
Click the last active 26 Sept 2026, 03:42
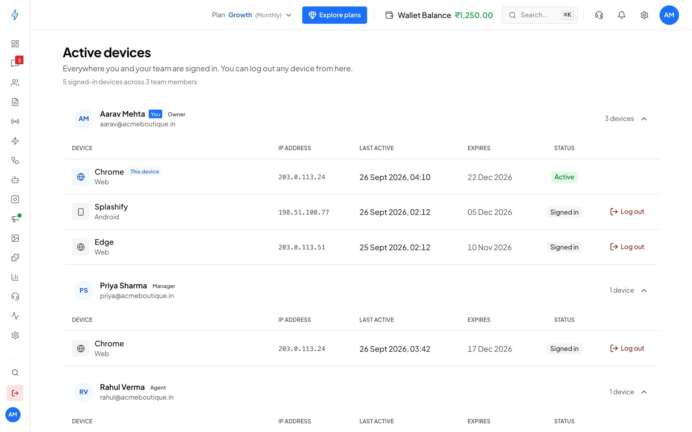tap(395, 349)
